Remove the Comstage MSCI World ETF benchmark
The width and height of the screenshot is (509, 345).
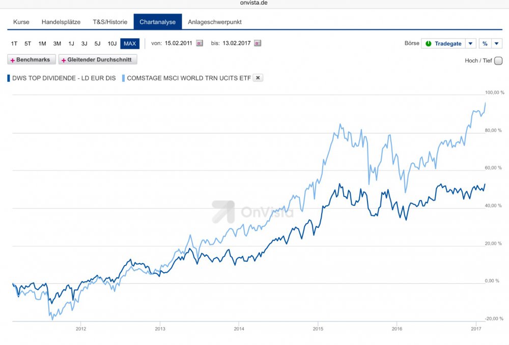pos(258,78)
